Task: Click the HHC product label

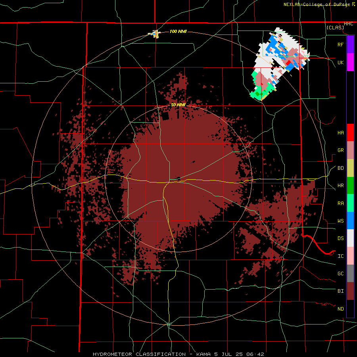Action: point(348,24)
